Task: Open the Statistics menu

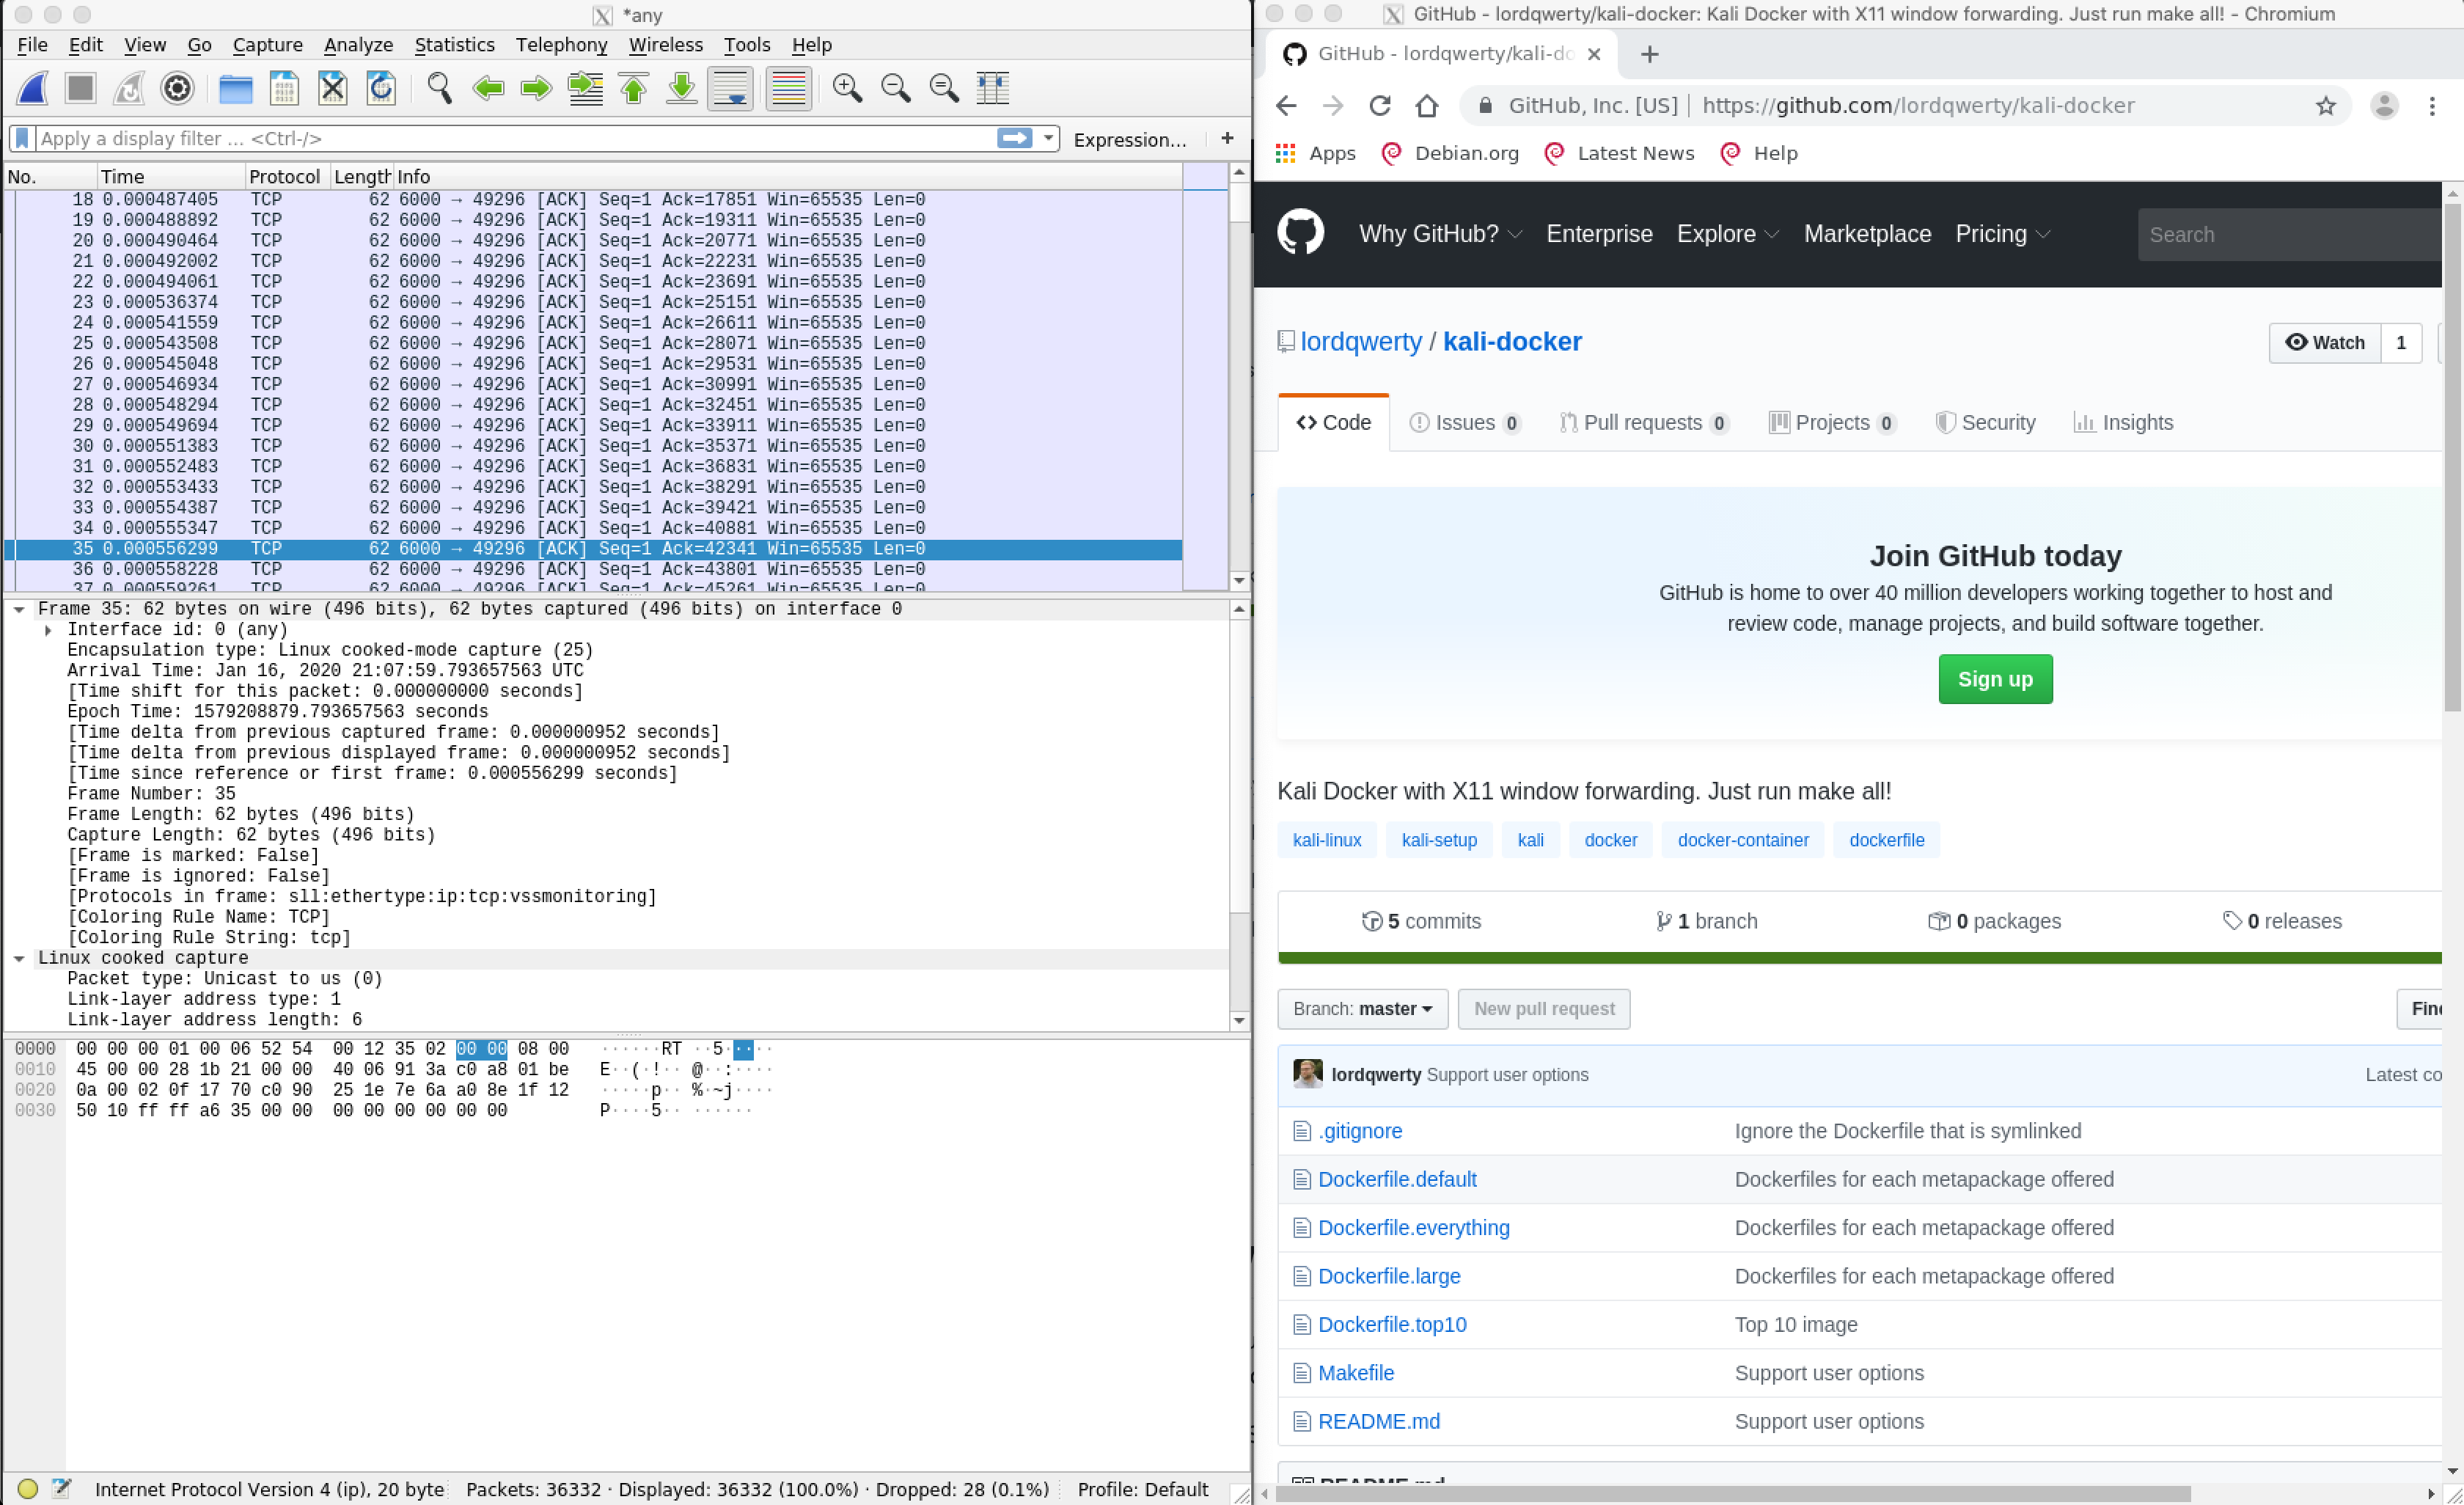Action: tap(454, 45)
